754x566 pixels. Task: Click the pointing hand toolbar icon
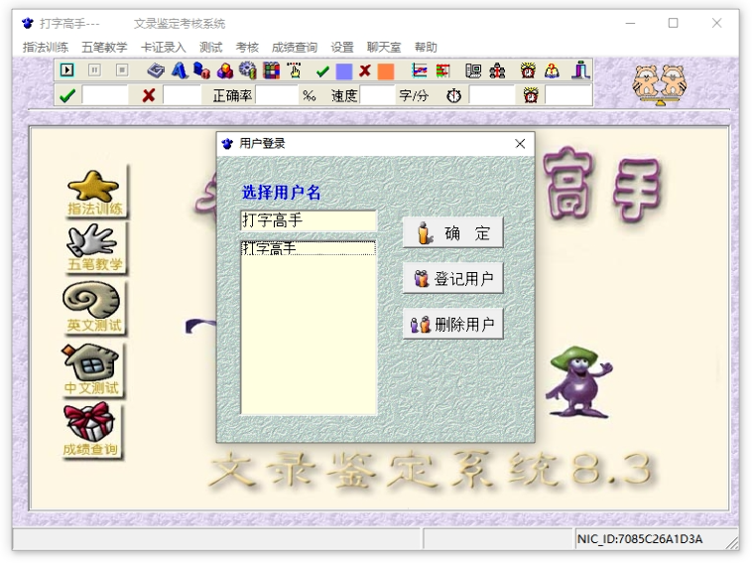point(295,71)
